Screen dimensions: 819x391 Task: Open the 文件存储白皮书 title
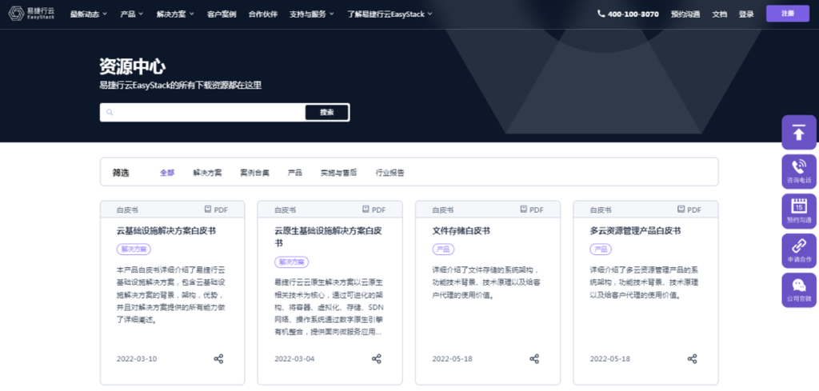point(461,230)
